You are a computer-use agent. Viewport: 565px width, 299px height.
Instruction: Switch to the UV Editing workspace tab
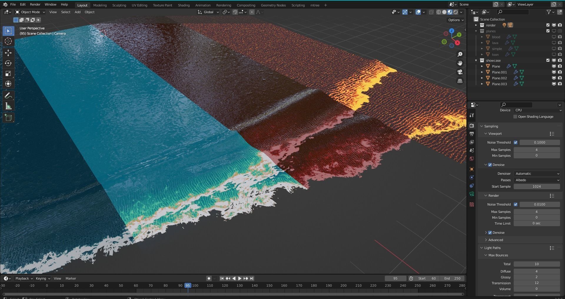[139, 5]
